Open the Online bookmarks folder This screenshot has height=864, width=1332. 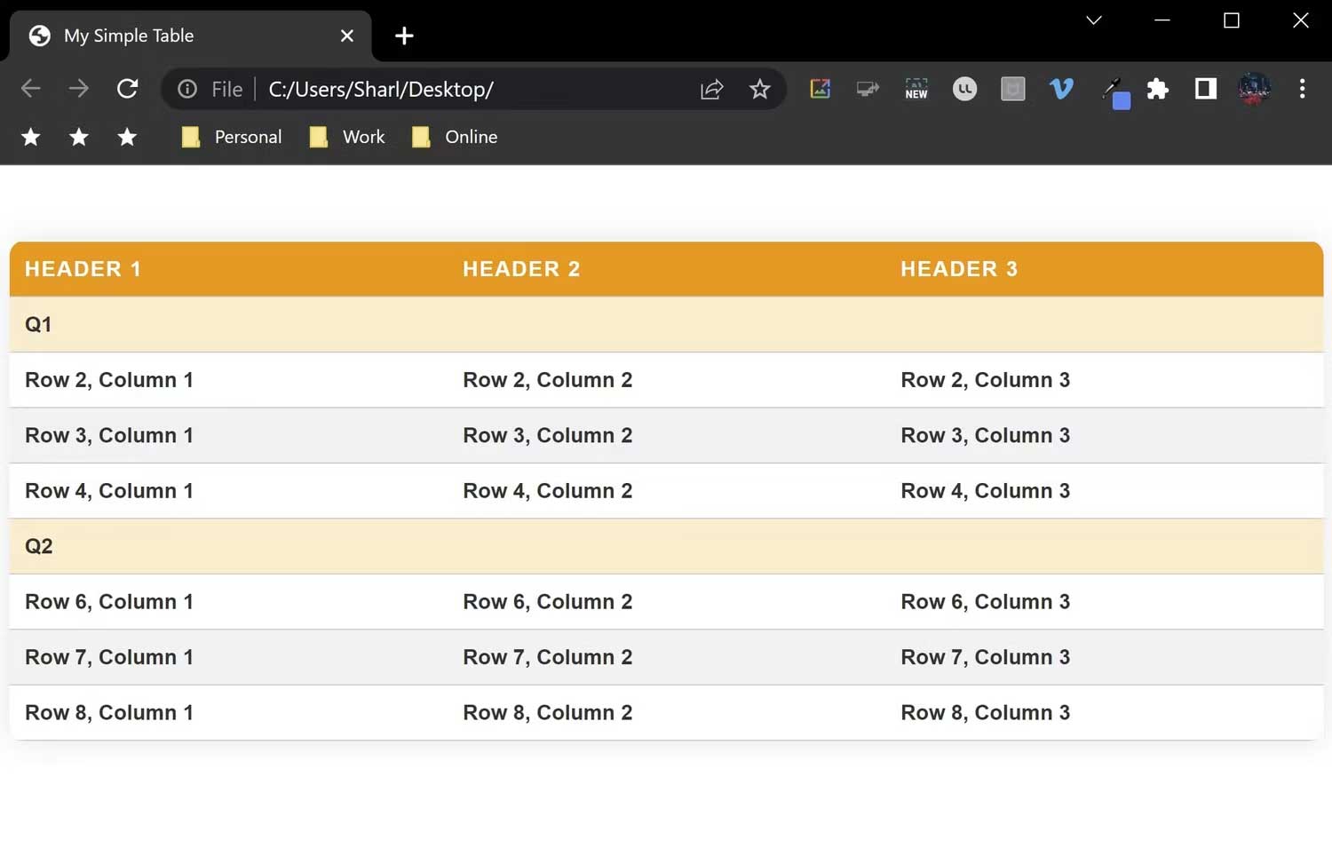point(455,137)
